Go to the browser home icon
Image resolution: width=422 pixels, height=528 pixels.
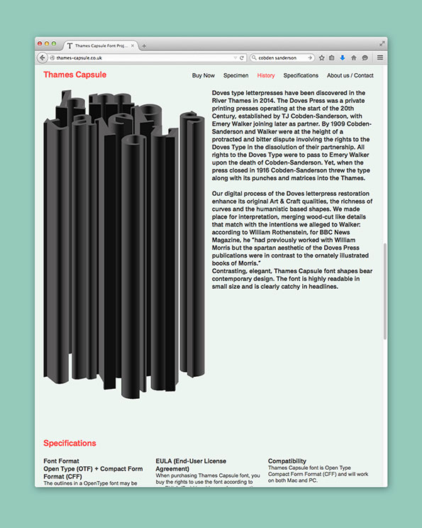(x=354, y=58)
